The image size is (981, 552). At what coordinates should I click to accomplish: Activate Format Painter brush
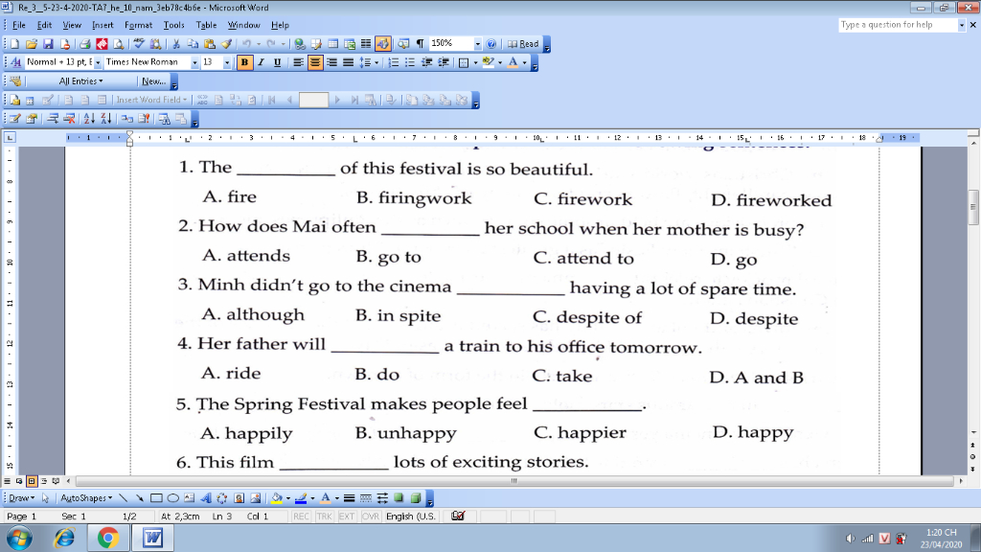click(226, 44)
